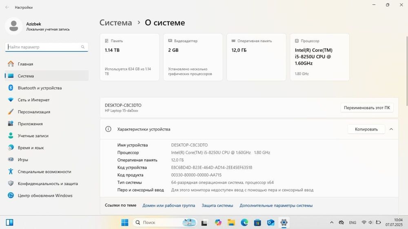Open Центр обновления Windows

pos(47,196)
